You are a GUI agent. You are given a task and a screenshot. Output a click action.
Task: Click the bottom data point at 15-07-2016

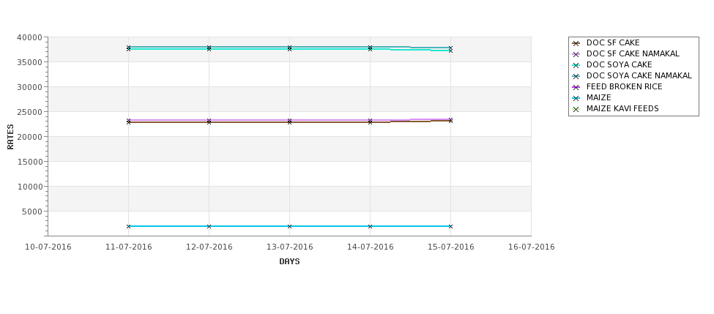tap(450, 226)
